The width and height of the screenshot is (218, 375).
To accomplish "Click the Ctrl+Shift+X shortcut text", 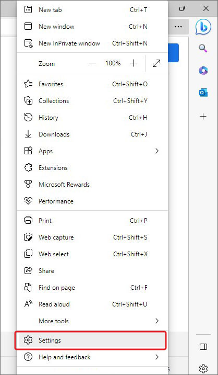I will click(x=130, y=254).
